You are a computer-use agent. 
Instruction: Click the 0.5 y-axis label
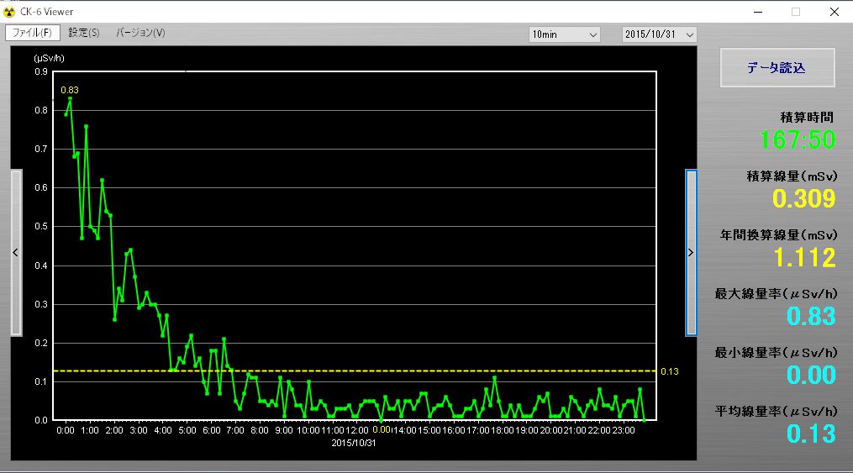click(x=41, y=226)
